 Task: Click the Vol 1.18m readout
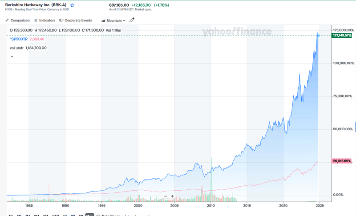pyautogui.click(x=113, y=30)
